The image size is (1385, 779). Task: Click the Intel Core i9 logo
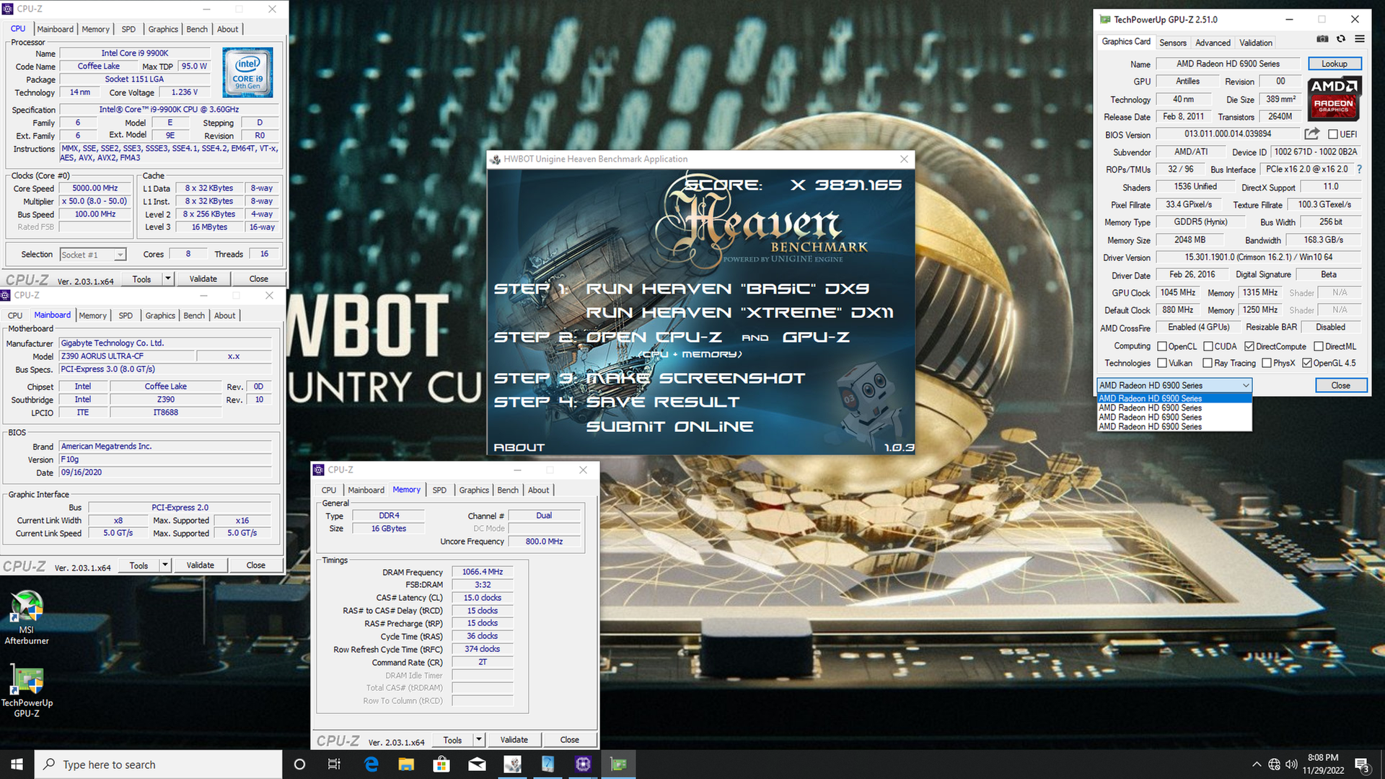pyautogui.click(x=247, y=72)
